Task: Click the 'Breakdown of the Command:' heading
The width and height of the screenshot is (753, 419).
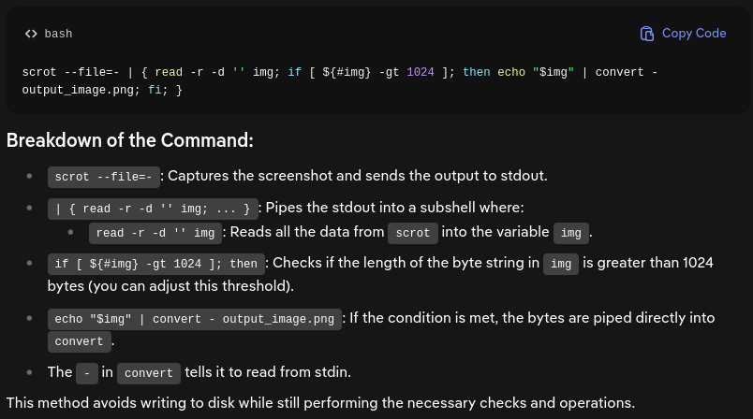Action: pyautogui.click(x=129, y=140)
